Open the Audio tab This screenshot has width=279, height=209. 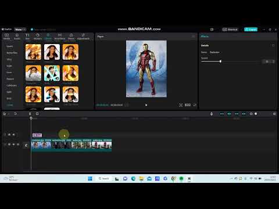[x=17, y=37]
